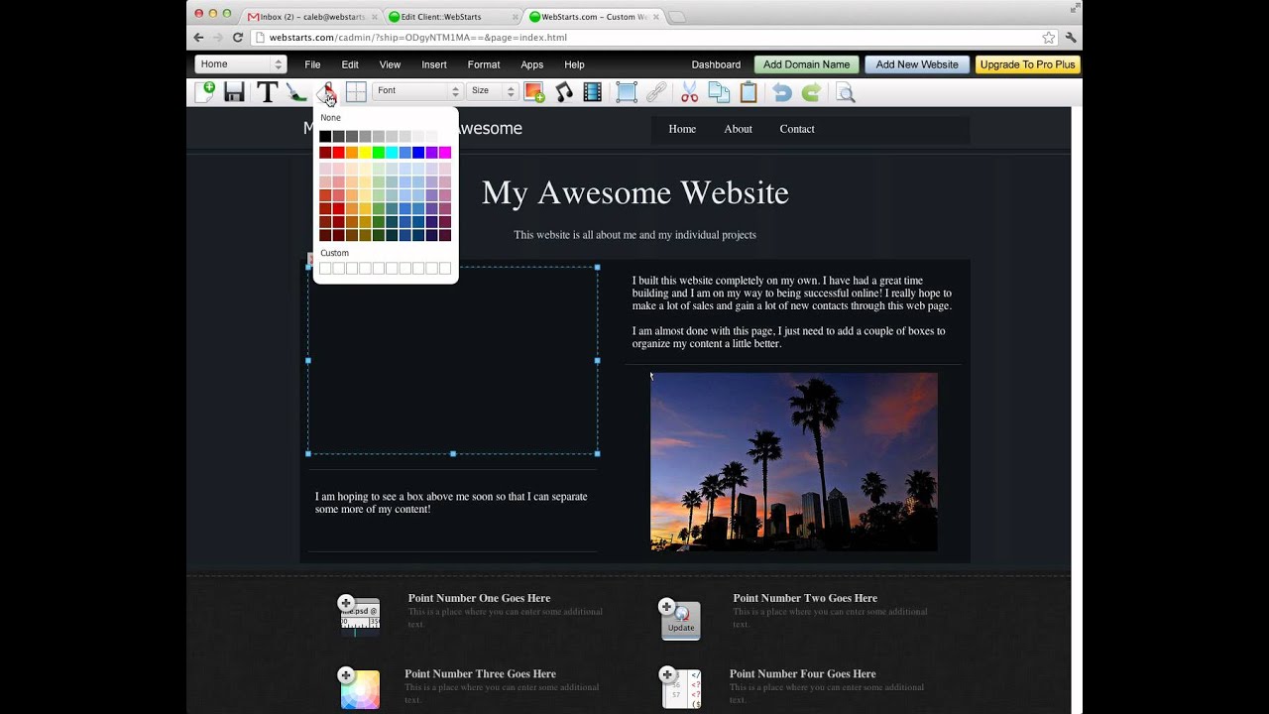Click the Contact link in site nav

point(797,129)
